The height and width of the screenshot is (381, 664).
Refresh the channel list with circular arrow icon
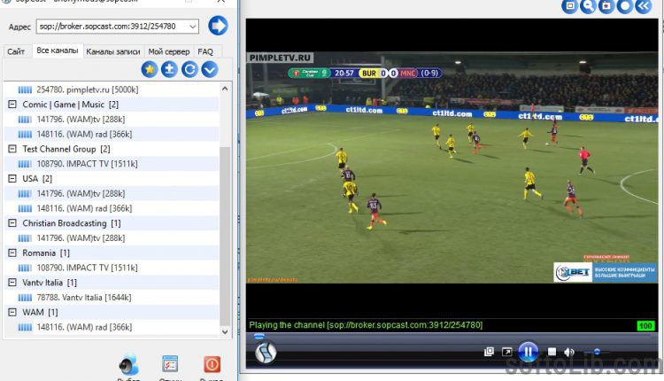coord(189,69)
